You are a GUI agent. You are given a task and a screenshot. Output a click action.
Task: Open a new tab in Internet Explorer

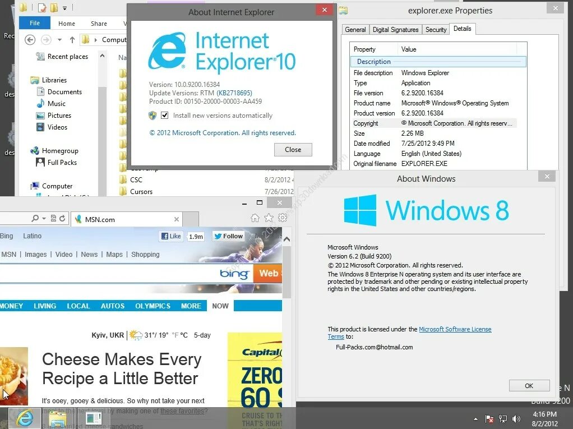click(x=191, y=219)
